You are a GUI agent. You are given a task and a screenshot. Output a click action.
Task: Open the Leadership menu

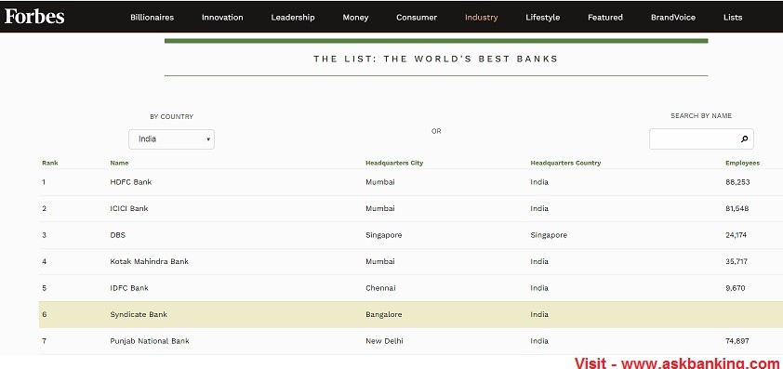tap(293, 18)
